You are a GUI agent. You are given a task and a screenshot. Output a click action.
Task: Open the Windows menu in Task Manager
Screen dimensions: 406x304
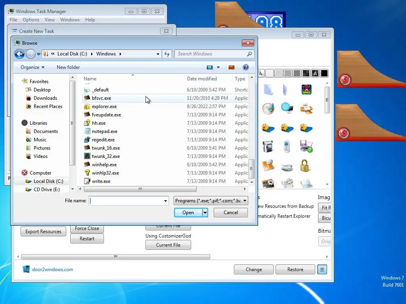point(70,20)
